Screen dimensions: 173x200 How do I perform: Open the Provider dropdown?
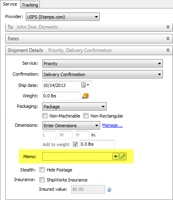pyautogui.click(x=63, y=17)
